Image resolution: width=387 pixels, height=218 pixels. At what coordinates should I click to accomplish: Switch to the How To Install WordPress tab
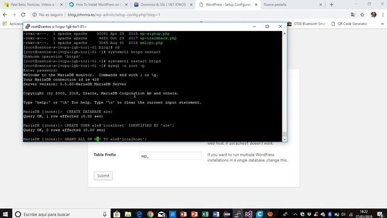point(98,5)
